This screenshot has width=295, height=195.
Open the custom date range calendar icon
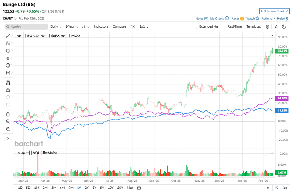[139, 188]
